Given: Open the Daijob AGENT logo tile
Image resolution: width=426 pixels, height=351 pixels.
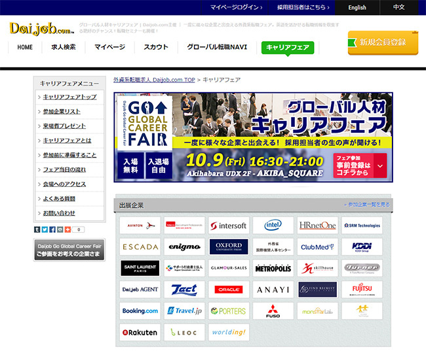Looking at the screenshot, I should 140,290.
